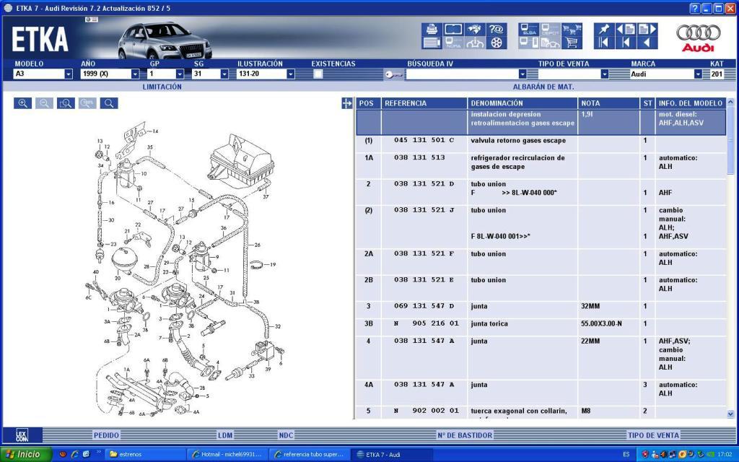Go to next page with document-right icon

tap(647, 30)
